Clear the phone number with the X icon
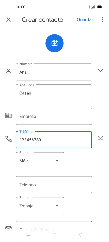The image size is (109, 242). pyautogui.click(x=101, y=138)
